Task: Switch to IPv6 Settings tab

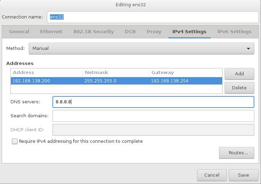Action: pos(234,31)
